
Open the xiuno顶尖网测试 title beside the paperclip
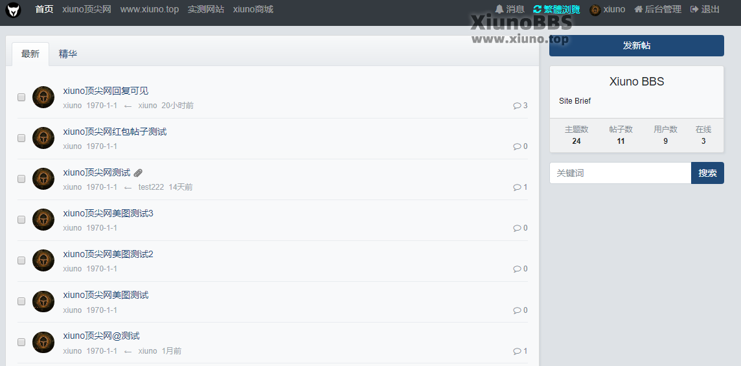97,172
